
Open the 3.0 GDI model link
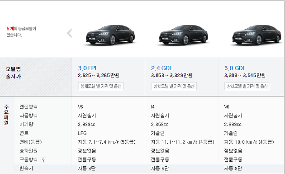234,68
